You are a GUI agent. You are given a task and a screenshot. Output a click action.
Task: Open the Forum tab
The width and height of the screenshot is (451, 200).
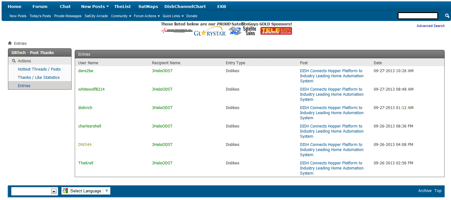pyautogui.click(x=40, y=6)
